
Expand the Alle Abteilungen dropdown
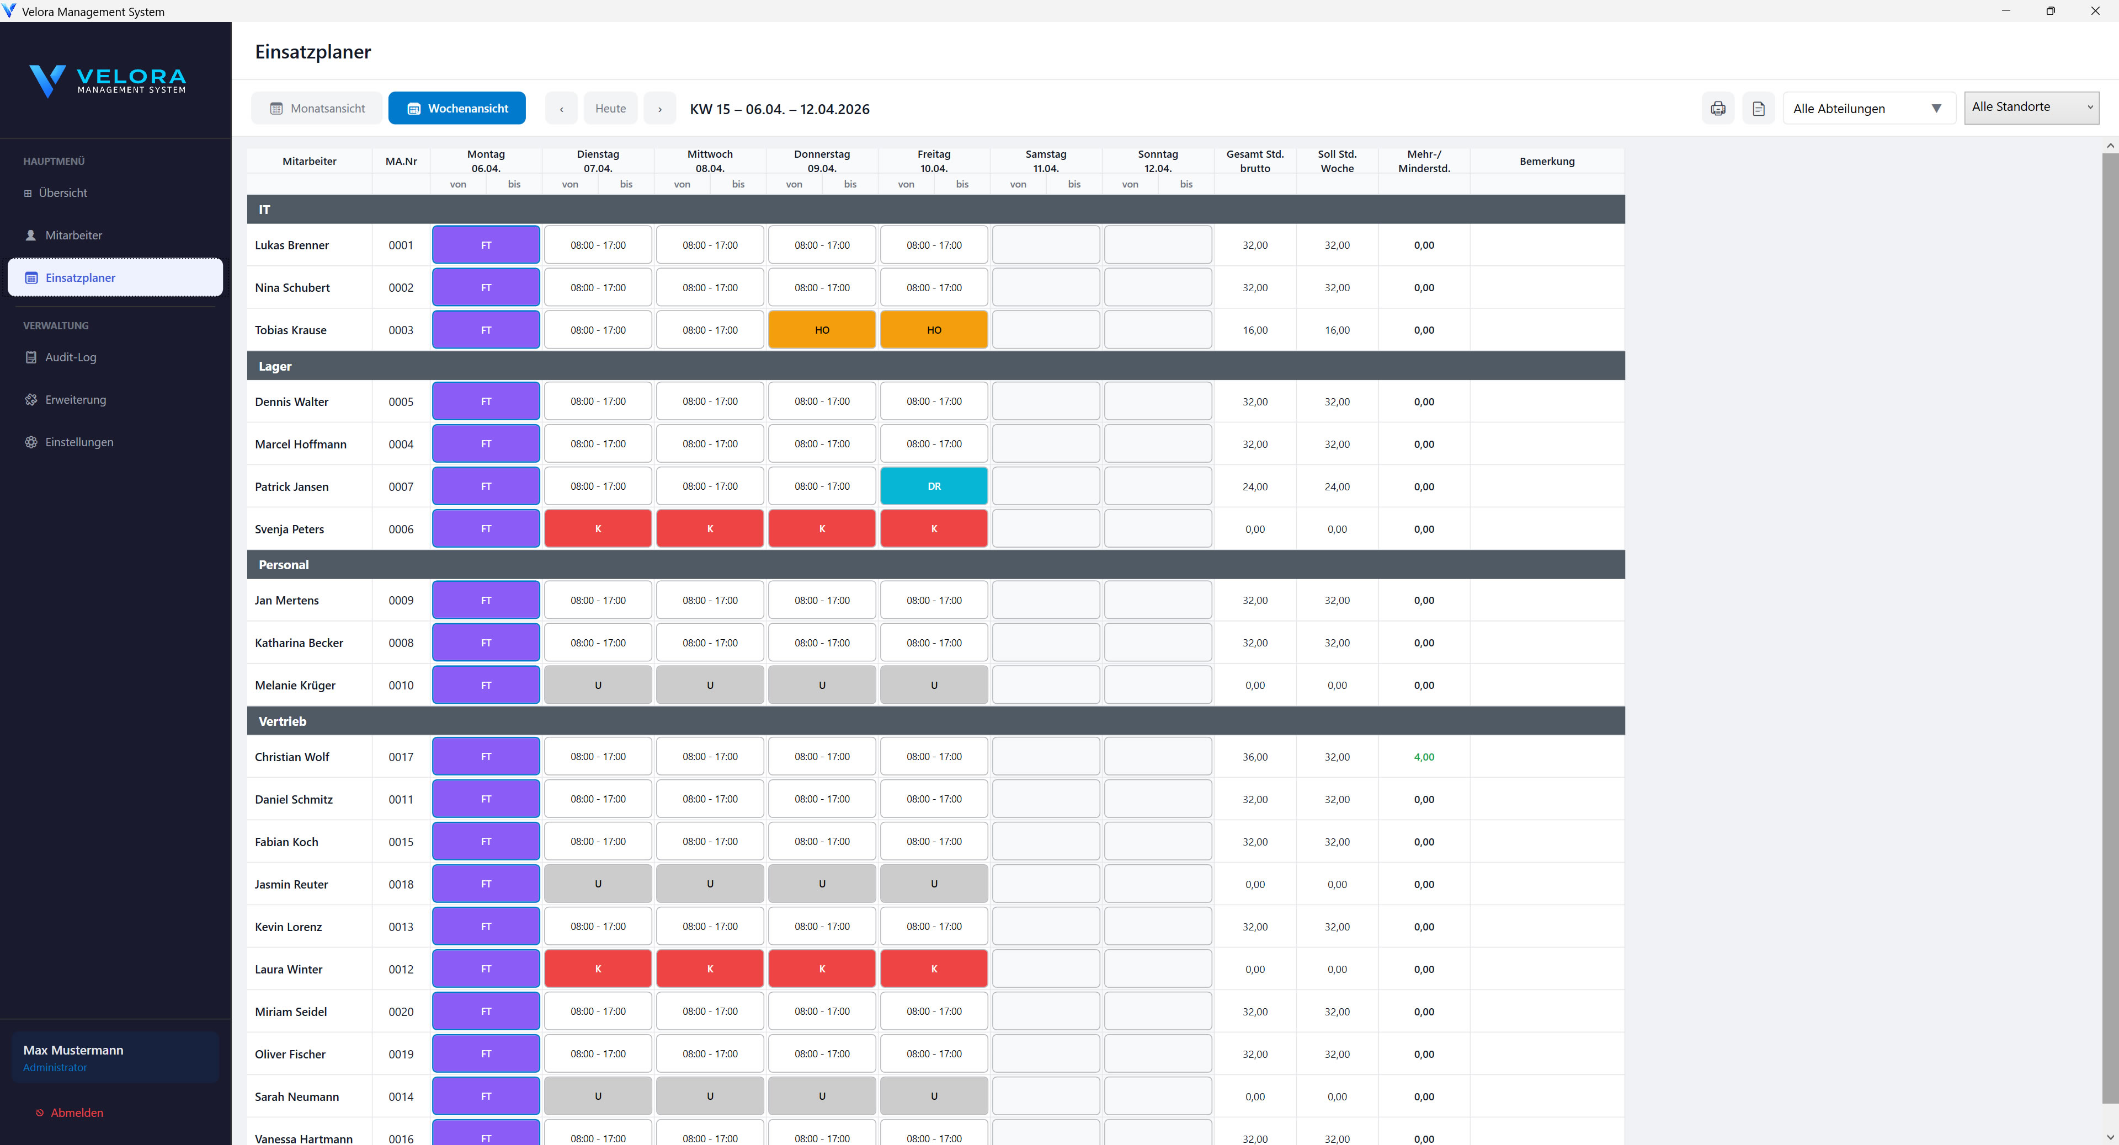pyautogui.click(x=1867, y=109)
